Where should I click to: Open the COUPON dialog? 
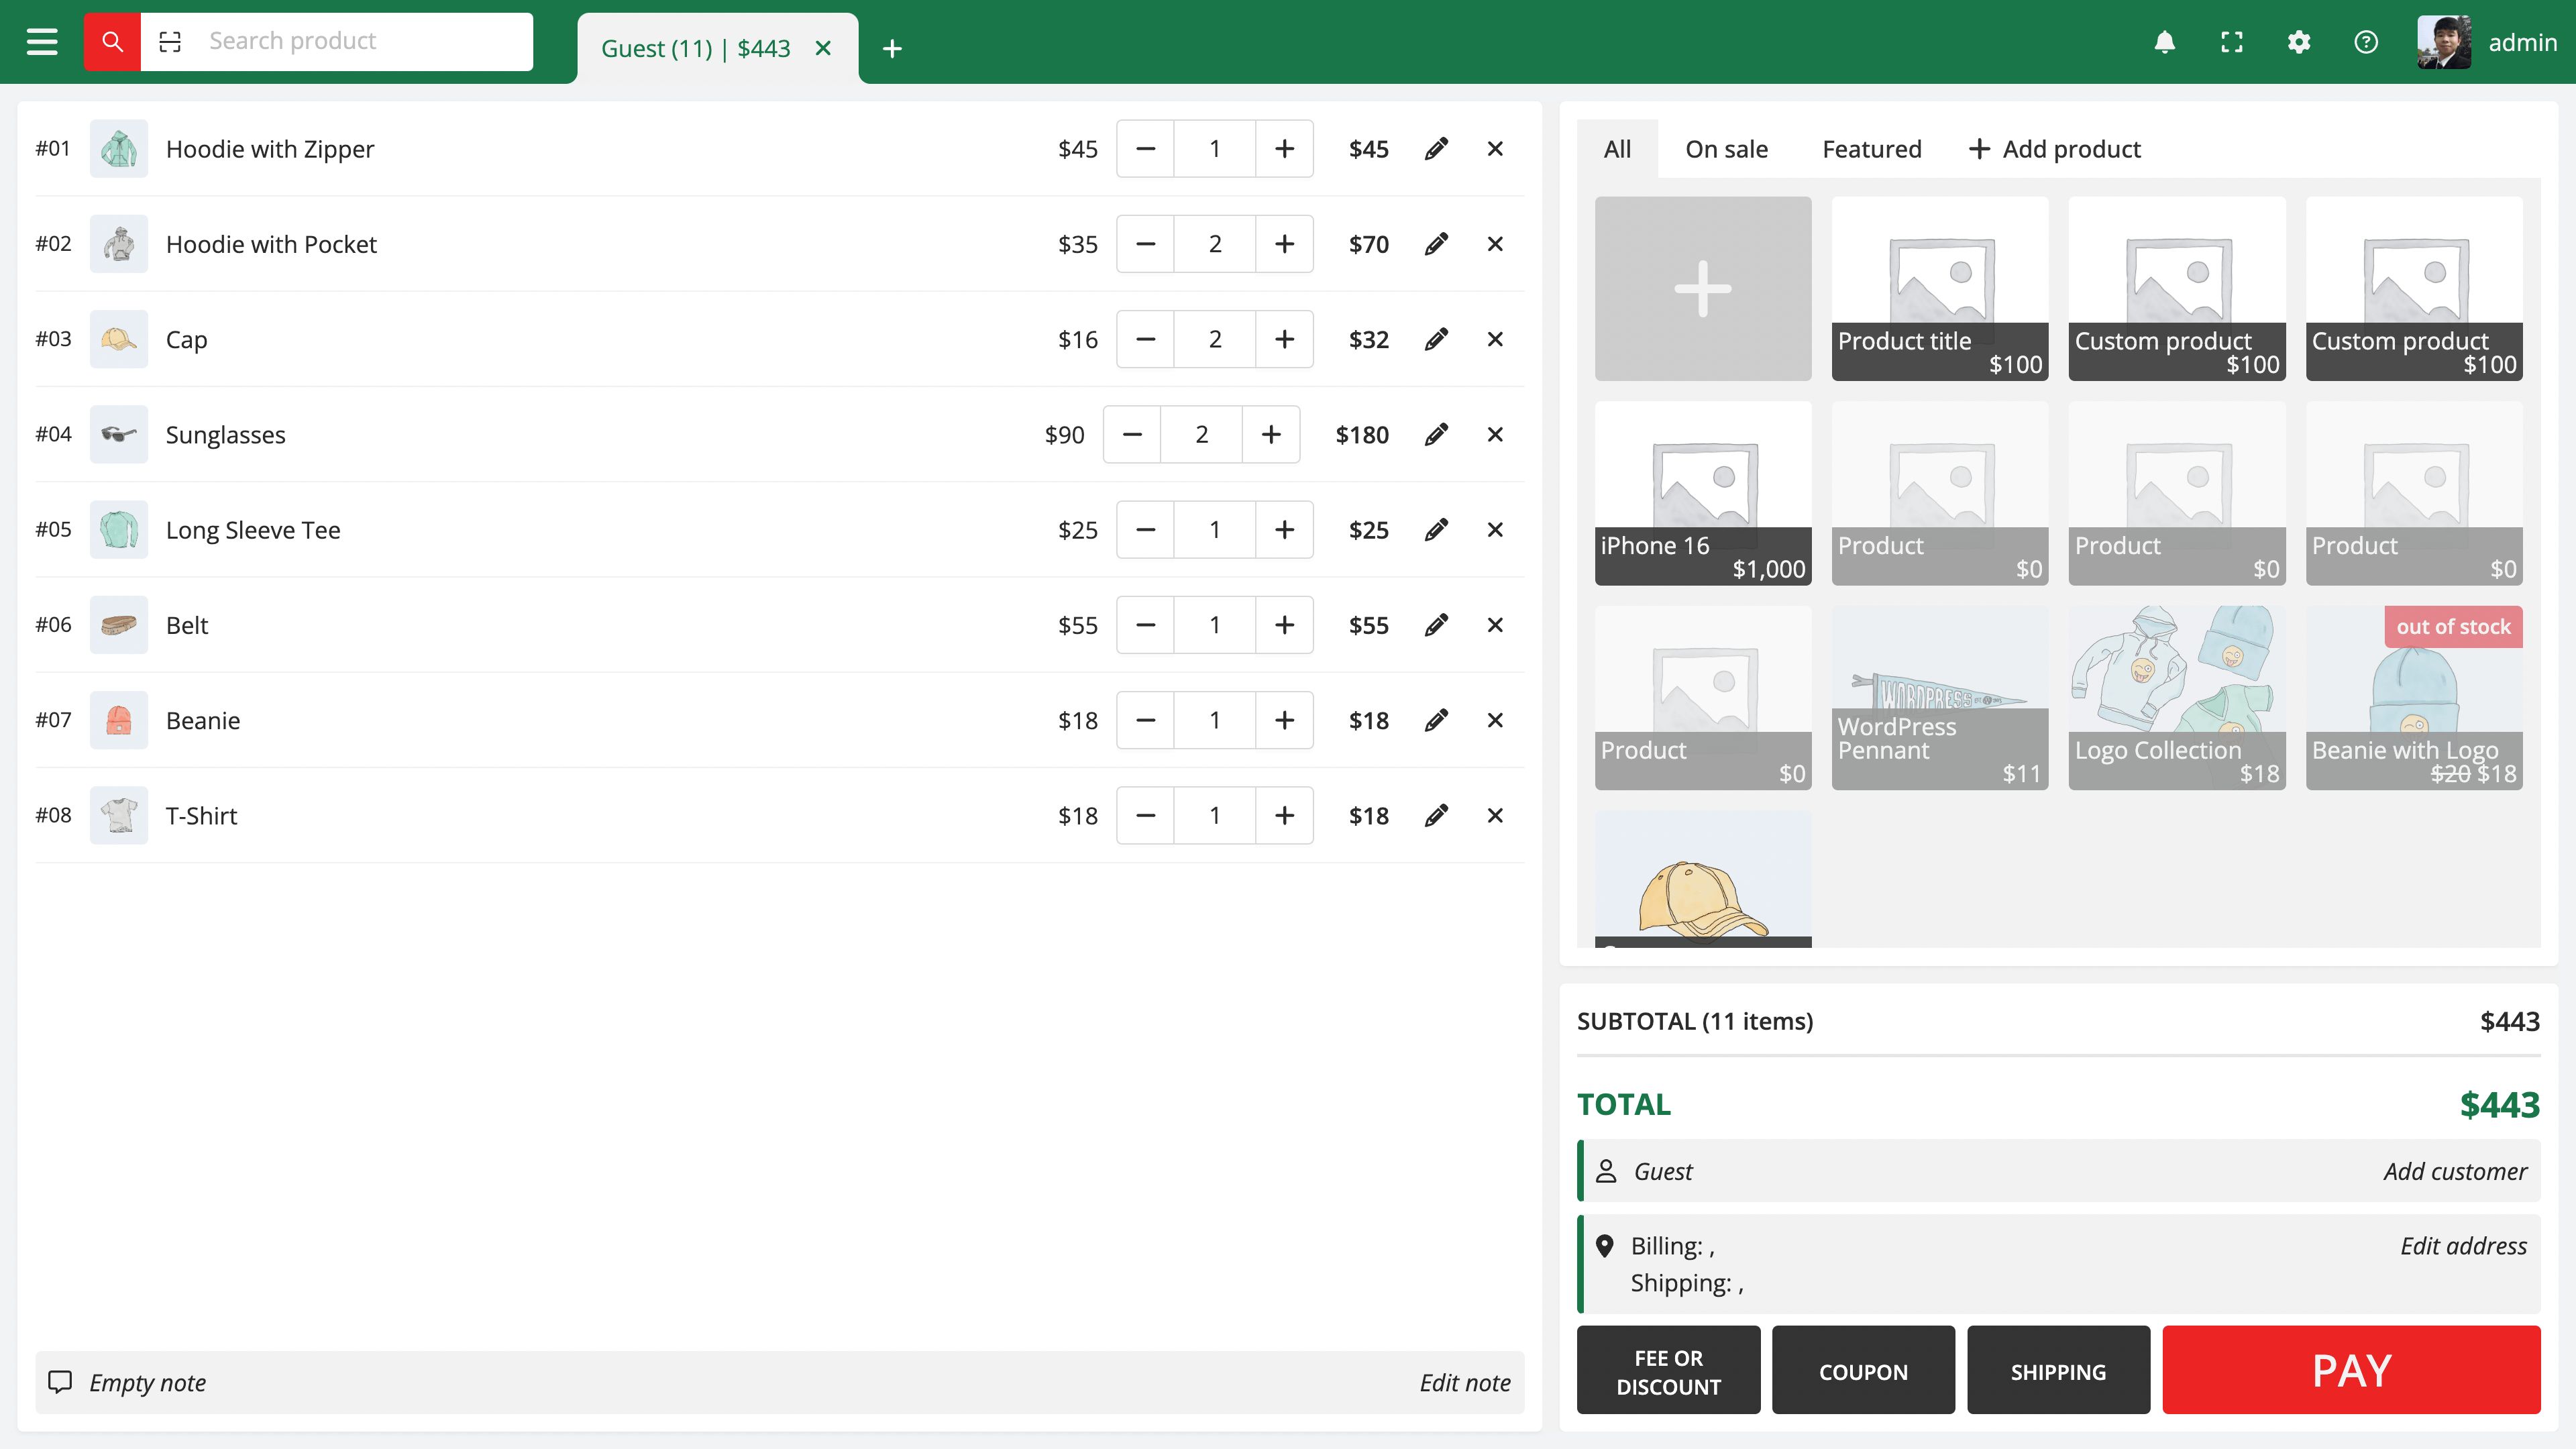tap(1862, 1371)
